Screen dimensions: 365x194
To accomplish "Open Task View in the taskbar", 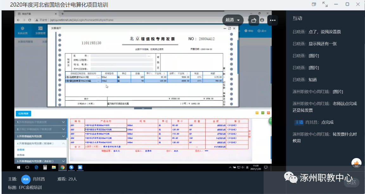I will tap(27, 167).
